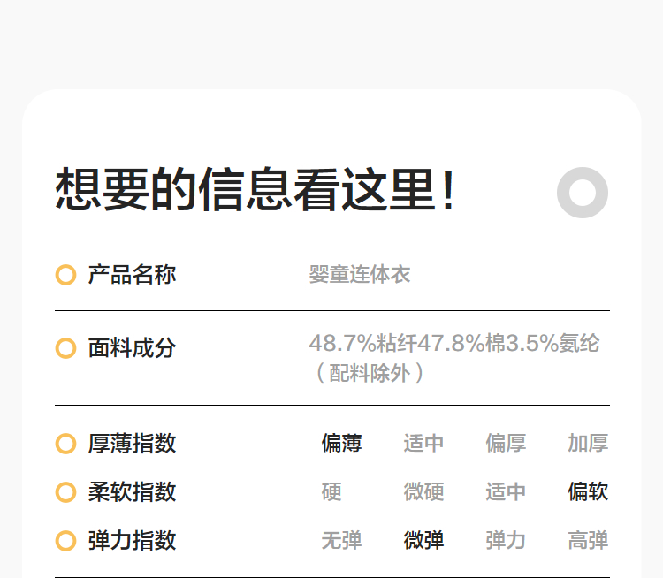
Task: Click the fabric composition 48.7%粘纤47.8%棉3.5%氨纶
Action: pyautogui.click(x=454, y=343)
